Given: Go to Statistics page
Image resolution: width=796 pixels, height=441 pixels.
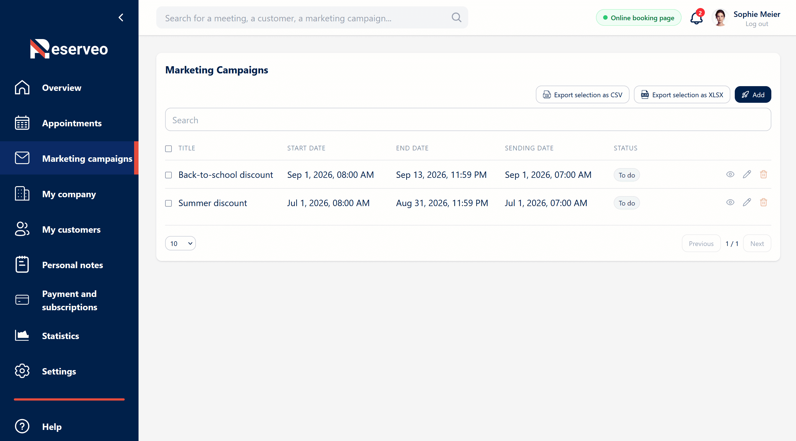Looking at the screenshot, I should (69, 336).
